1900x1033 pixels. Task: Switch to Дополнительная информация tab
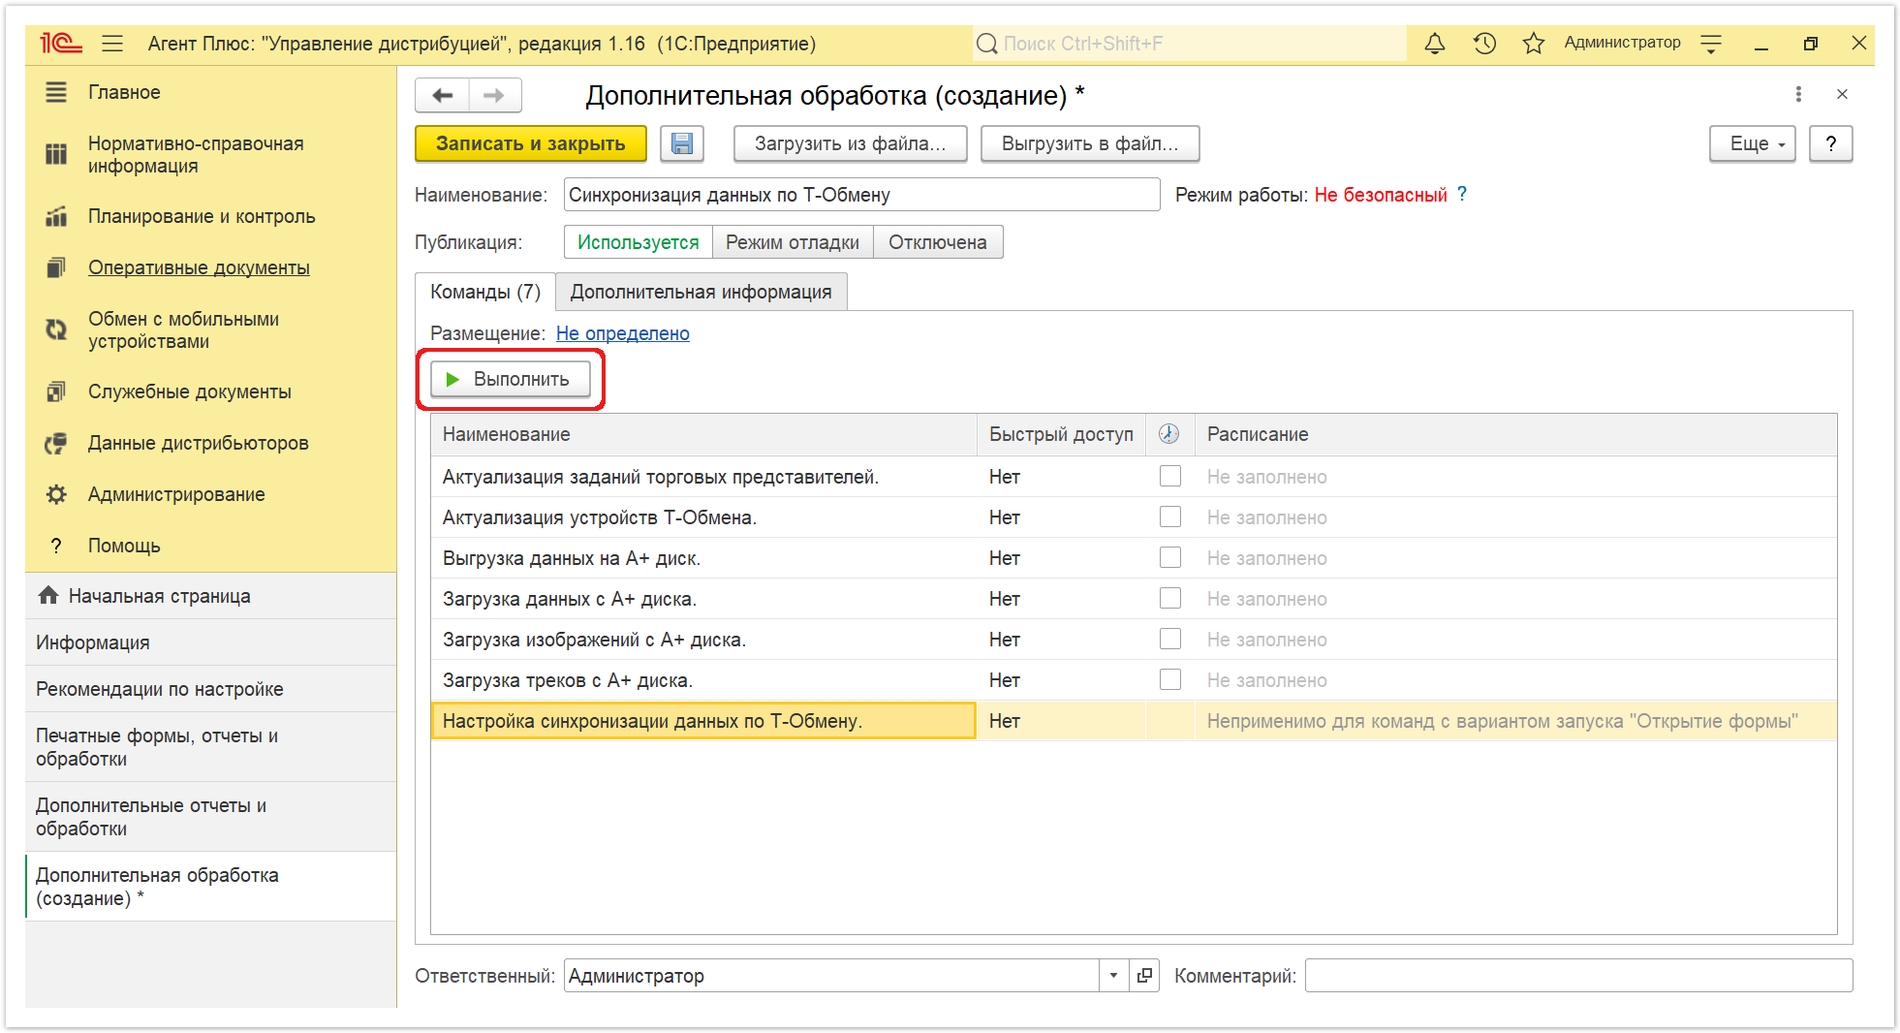click(701, 292)
